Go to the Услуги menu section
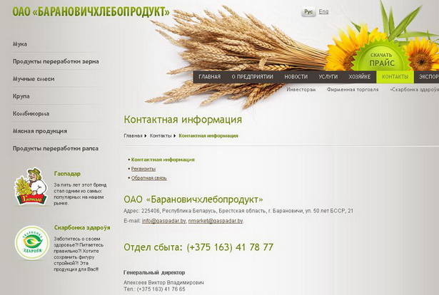Image resolution: width=439 pixels, height=295 pixels. (328, 76)
